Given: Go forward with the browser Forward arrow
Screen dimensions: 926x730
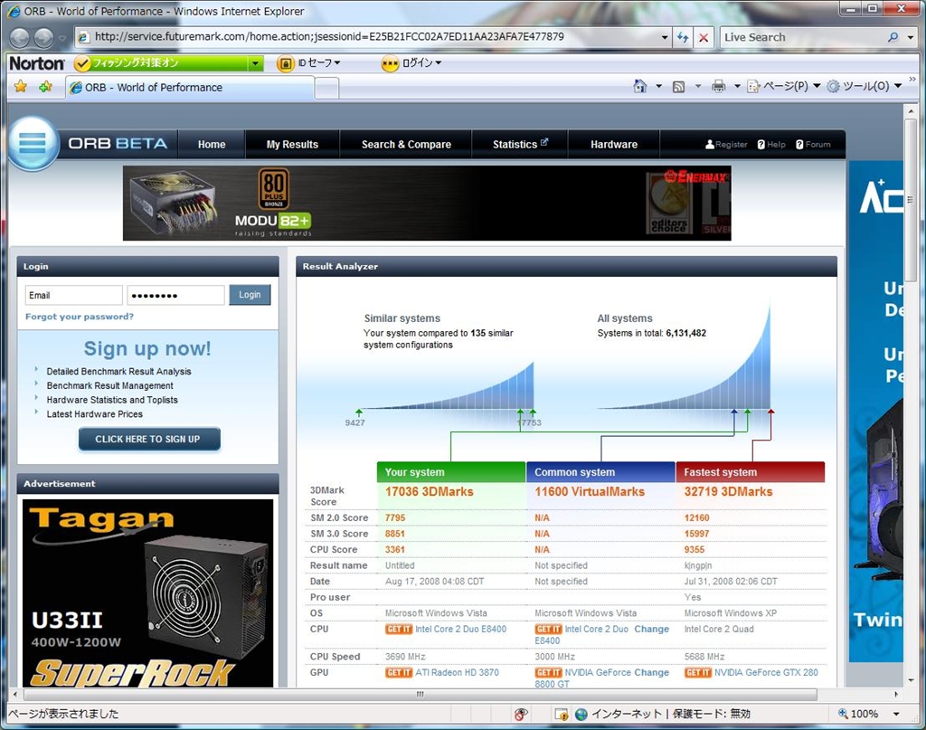Looking at the screenshot, I should (43, 37).
